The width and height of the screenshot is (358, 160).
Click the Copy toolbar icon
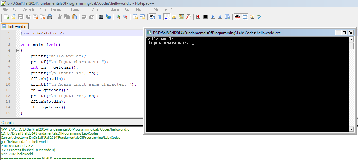pyautogui.click(x=67, y=17)
